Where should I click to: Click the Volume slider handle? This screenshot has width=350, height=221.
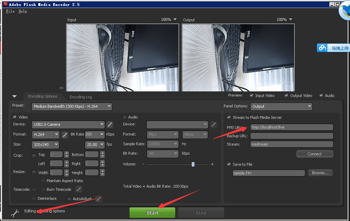click(193, 164)
